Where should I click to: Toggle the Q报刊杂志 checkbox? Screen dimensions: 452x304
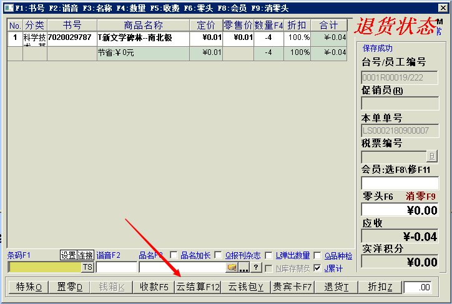tap(218, 255)
